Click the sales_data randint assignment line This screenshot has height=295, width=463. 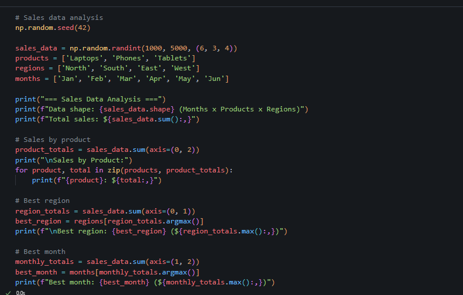tap(126, 48)
